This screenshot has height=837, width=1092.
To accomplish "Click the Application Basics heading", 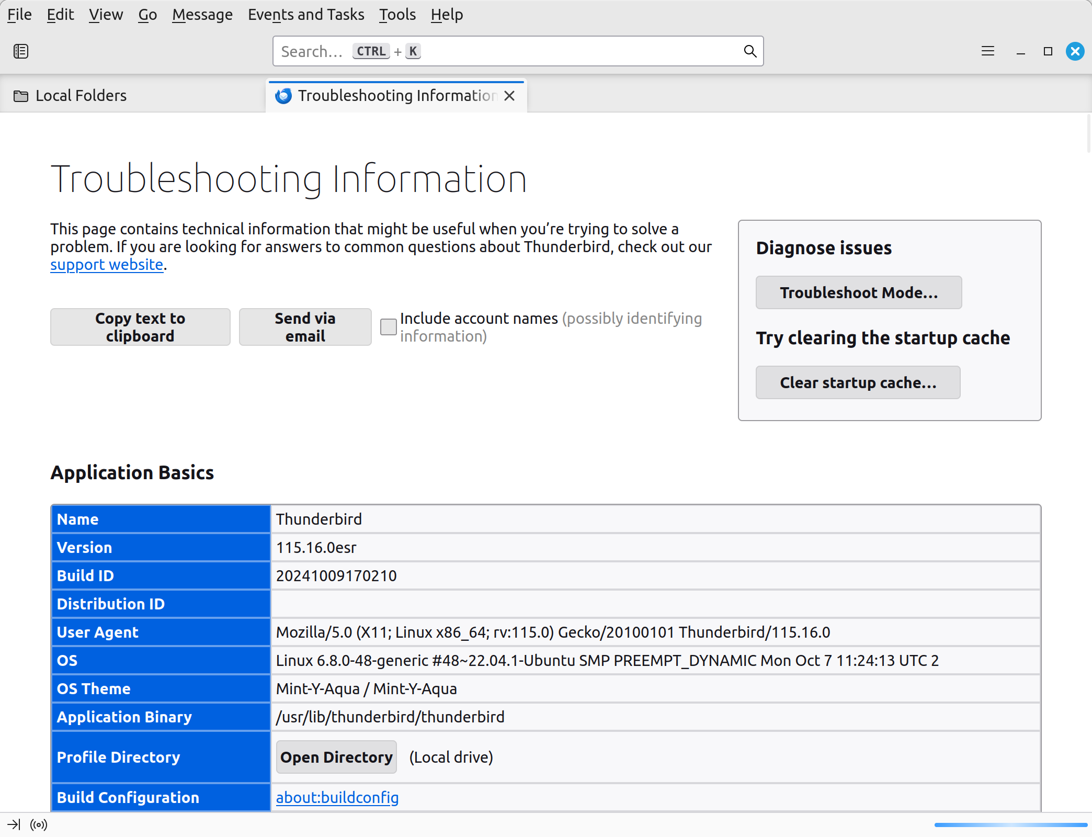I will point(132,473).
